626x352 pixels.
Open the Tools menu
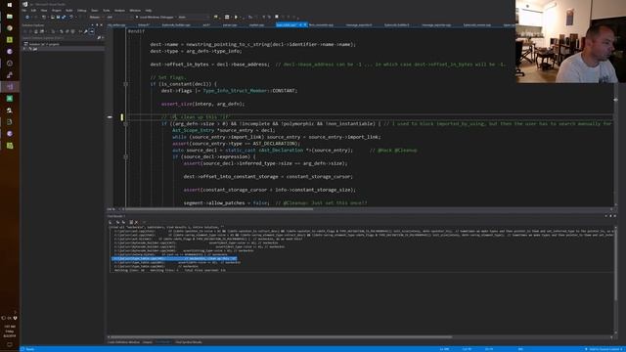(107, 11)
